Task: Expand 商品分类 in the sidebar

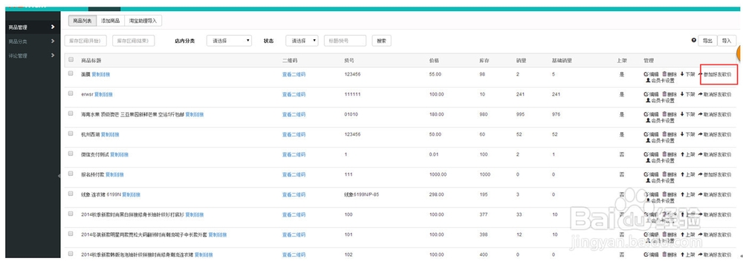Action: pos(33,42)
